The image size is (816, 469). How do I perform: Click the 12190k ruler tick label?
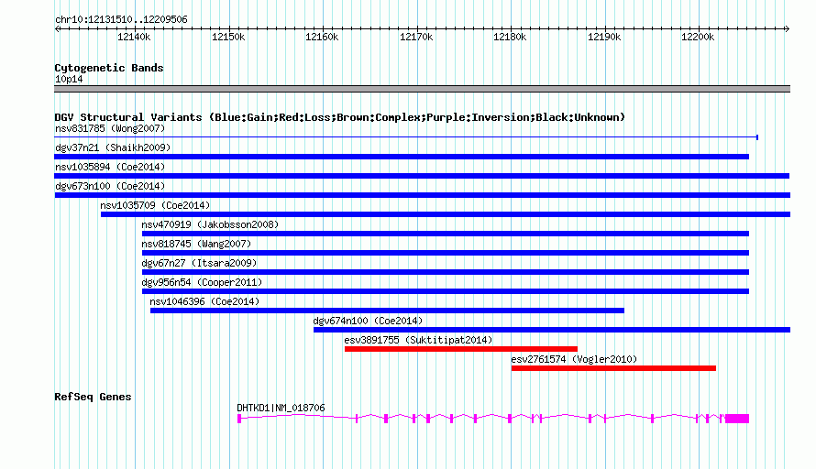(x=603, y=37)
